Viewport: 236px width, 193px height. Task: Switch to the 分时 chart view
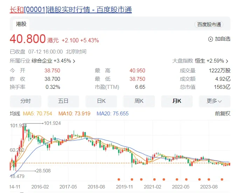tap(26, 101)
